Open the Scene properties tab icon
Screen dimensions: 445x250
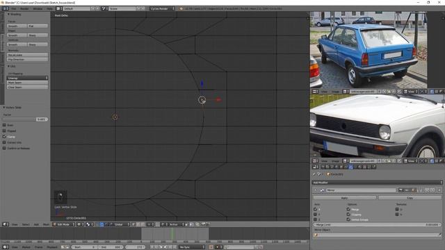332,167
